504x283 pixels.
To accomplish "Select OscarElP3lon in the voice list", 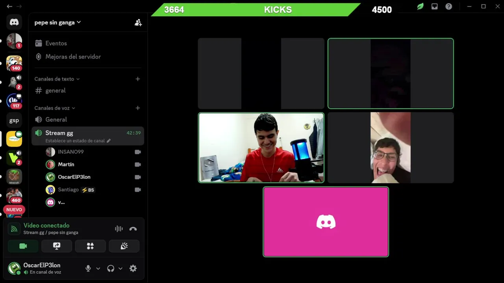I will pos(93,177).
